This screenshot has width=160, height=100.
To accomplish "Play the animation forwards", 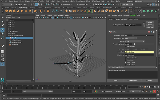I will click(150, 87).
